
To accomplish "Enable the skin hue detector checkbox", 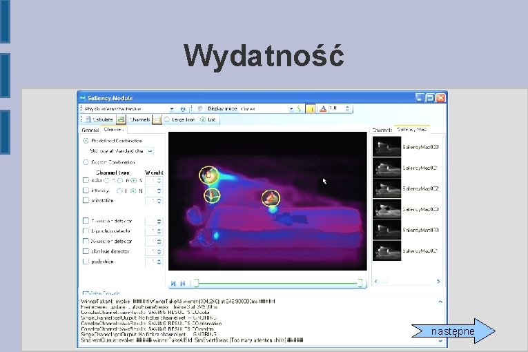I will pos(86,251).
